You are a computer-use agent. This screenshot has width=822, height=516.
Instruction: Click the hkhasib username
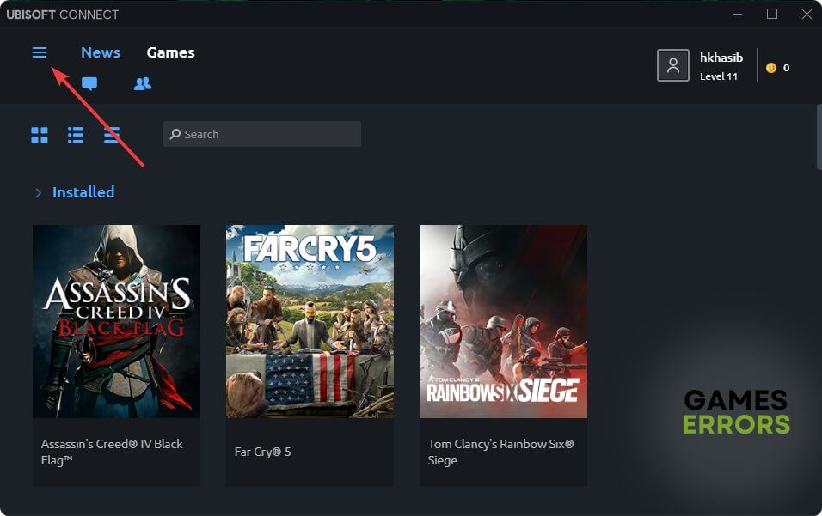(x=721, y=58)
